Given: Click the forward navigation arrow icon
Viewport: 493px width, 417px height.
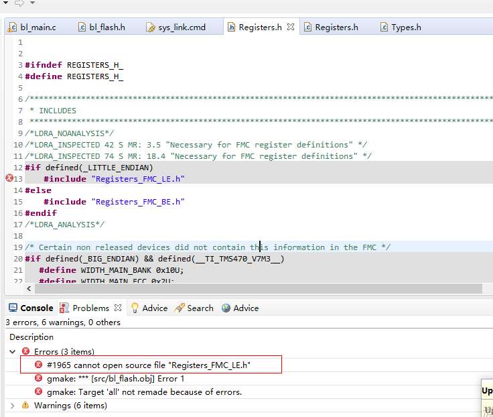Looking at the screenshot, I should coord(19,3).
